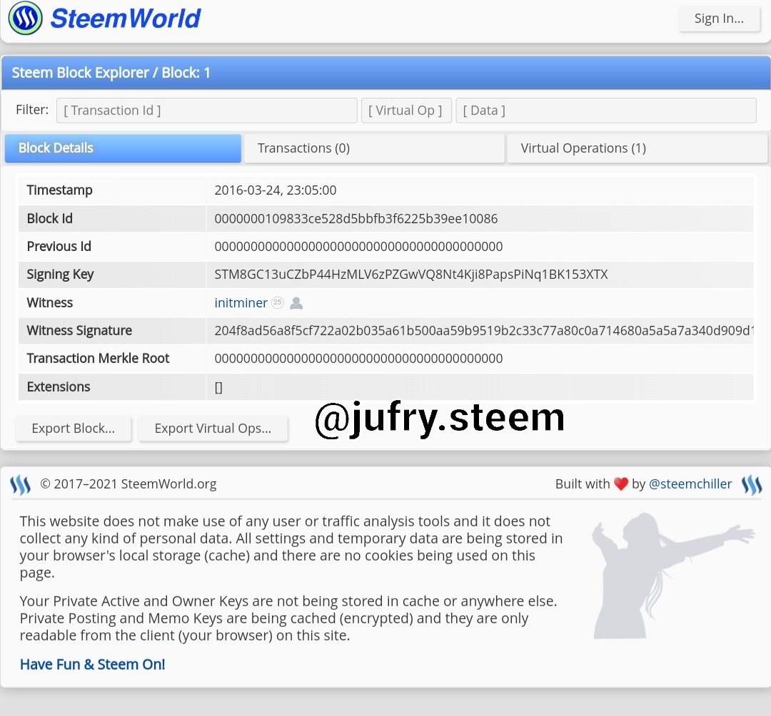771x716 pixels.
Task: Click the Transaction Merkle Root row label
Action: pyautogui.click(x=98, y=359)
